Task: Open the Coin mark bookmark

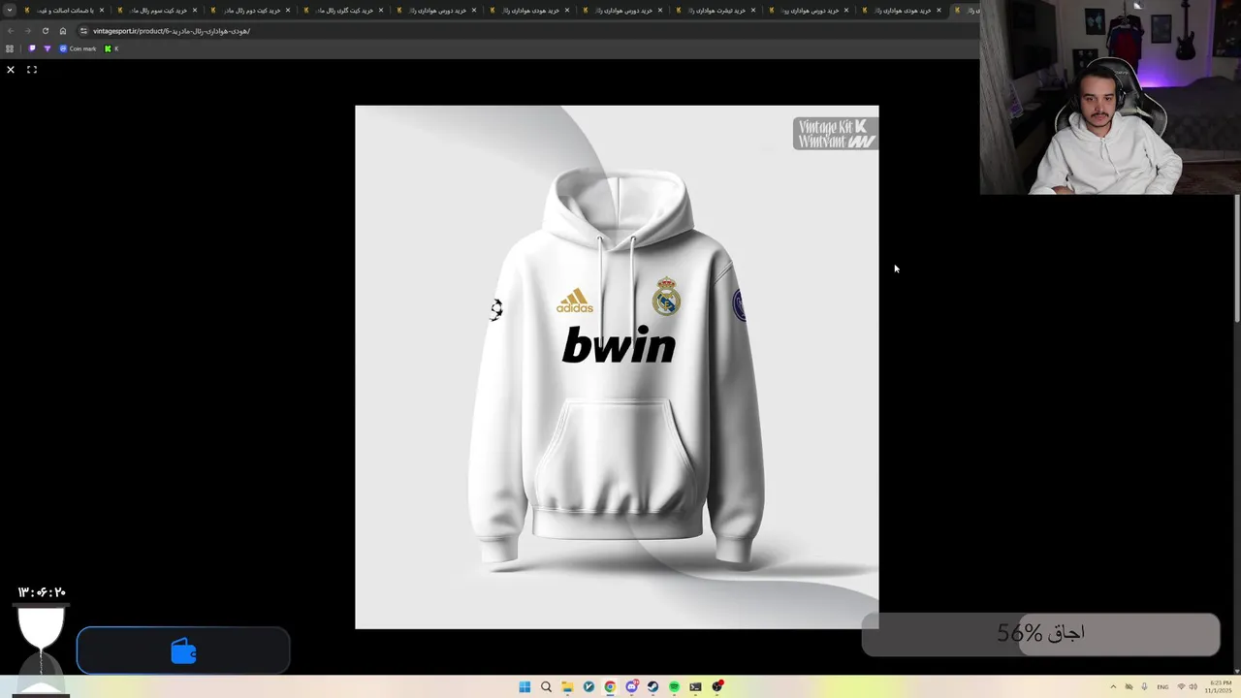Action: [x=78, y=48]
